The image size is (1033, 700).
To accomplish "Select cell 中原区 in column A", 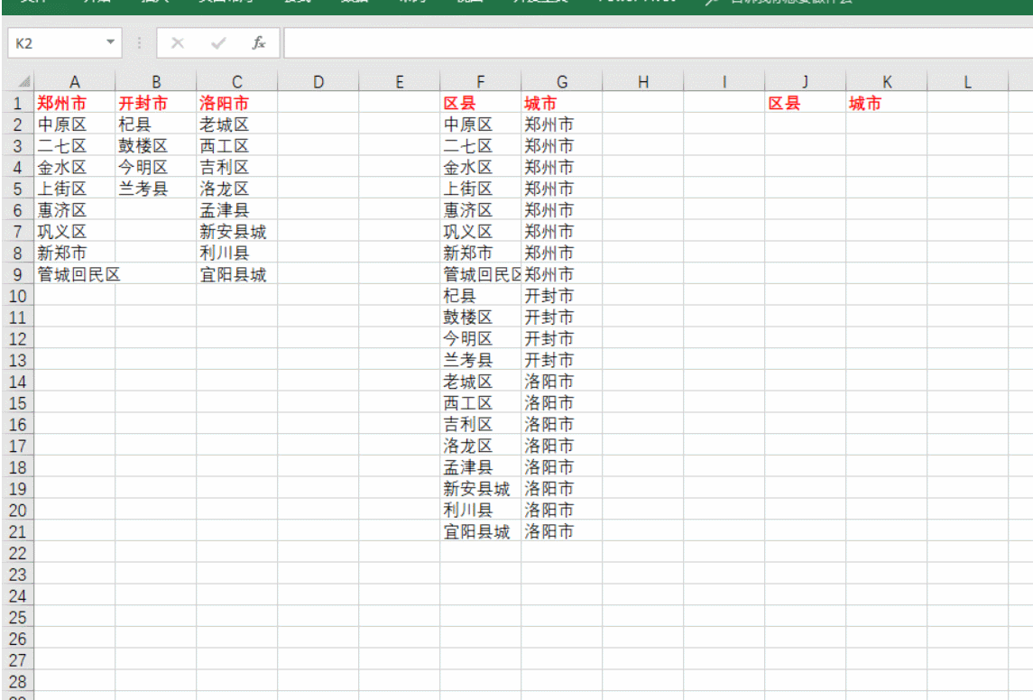I will coord(75,124).
